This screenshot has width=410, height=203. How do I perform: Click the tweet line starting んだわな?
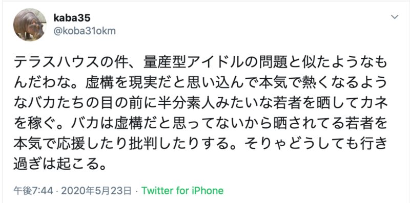coord(200,83)
